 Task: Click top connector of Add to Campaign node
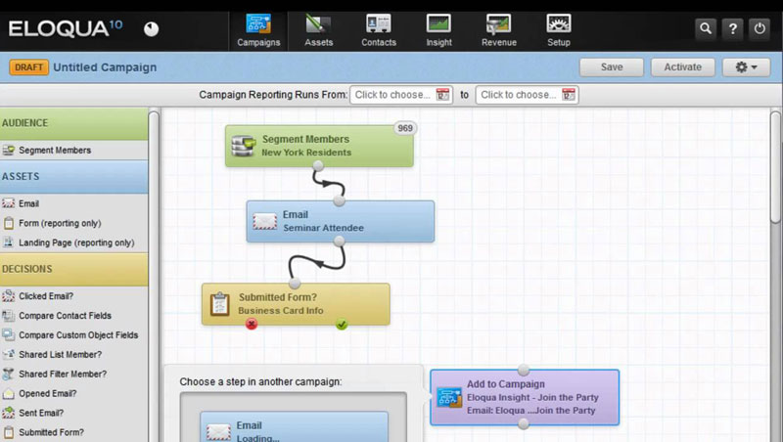point(524,370)
